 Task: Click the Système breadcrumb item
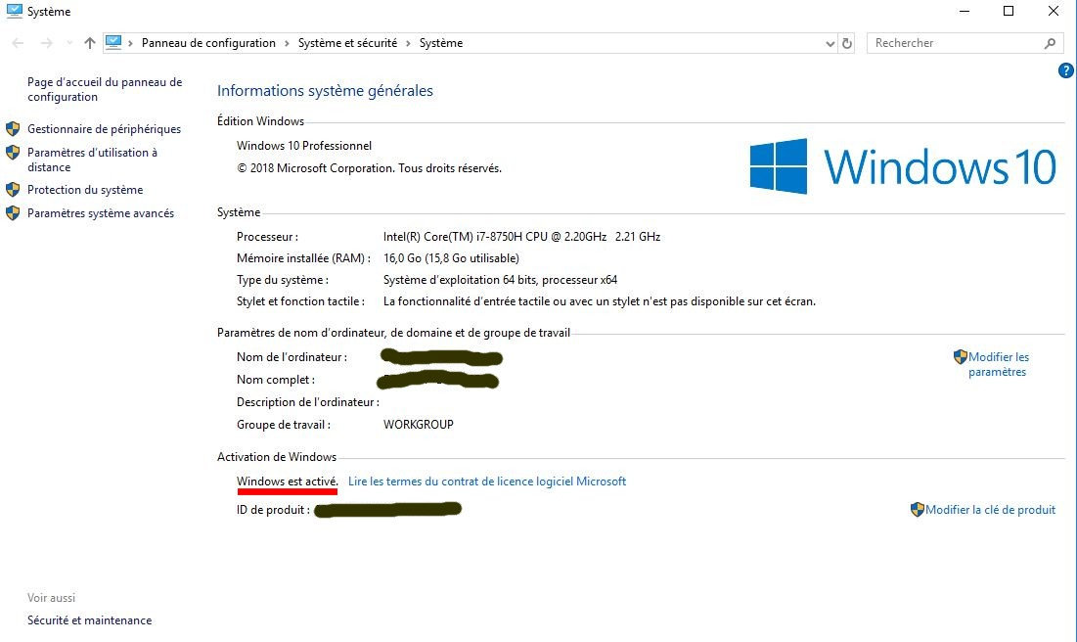coord(441,43)
